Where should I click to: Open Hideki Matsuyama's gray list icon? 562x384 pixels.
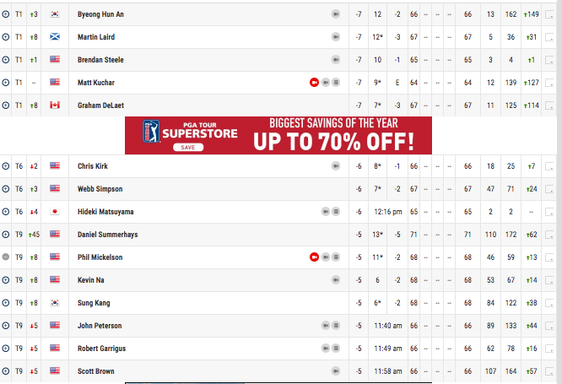point(336,212)
